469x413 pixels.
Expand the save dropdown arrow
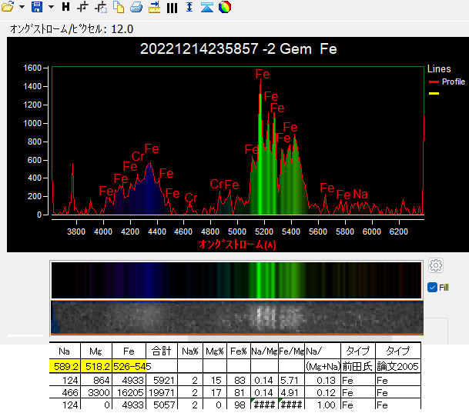tap(51, 7)
